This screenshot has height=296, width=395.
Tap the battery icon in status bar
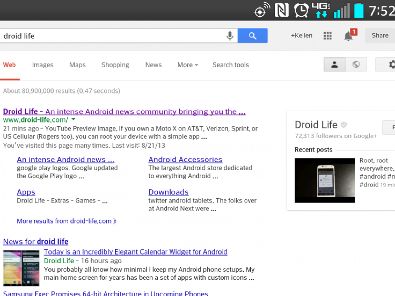[358, 10]
